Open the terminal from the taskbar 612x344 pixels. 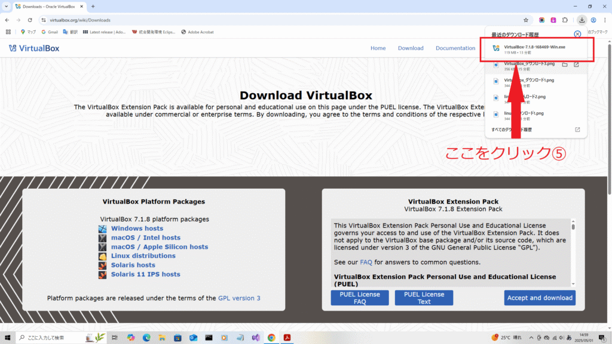point(209,337)
